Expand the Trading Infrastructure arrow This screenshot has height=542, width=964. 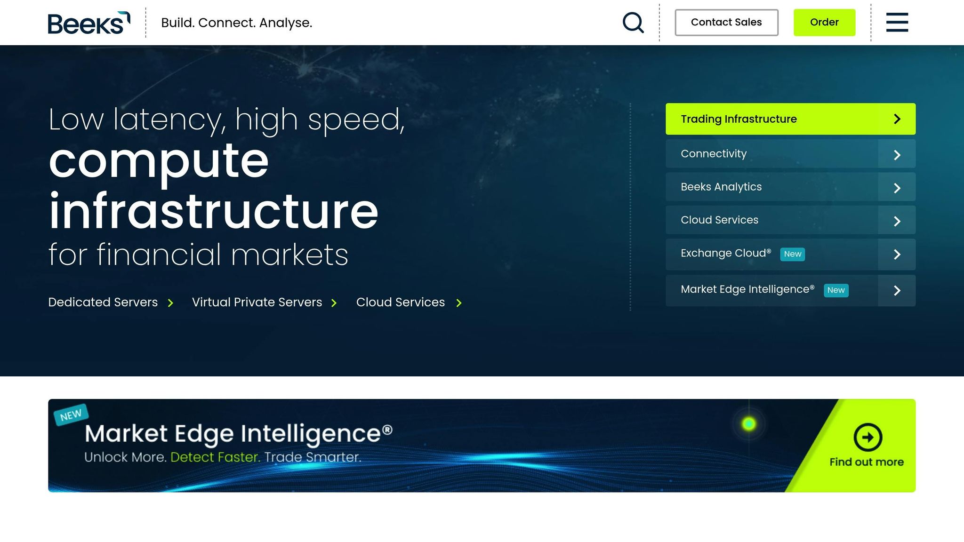click(x=897, y=119)
